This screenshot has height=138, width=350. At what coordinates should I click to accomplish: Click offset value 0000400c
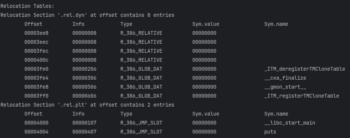pyautogui.click(x=36, y=60)
